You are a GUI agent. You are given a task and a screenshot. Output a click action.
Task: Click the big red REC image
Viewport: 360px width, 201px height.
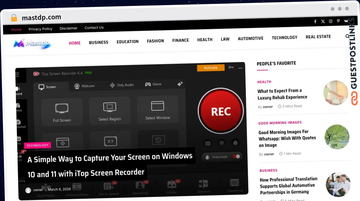click(x=221, y=111)
